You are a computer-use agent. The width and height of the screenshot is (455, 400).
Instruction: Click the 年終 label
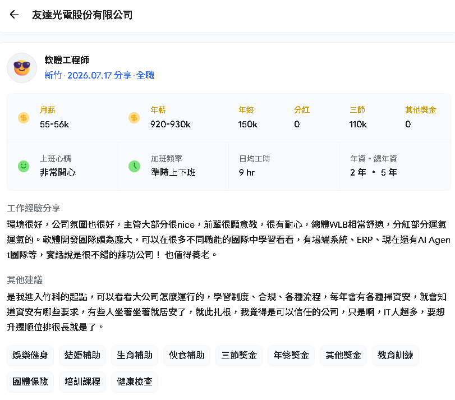246,110
